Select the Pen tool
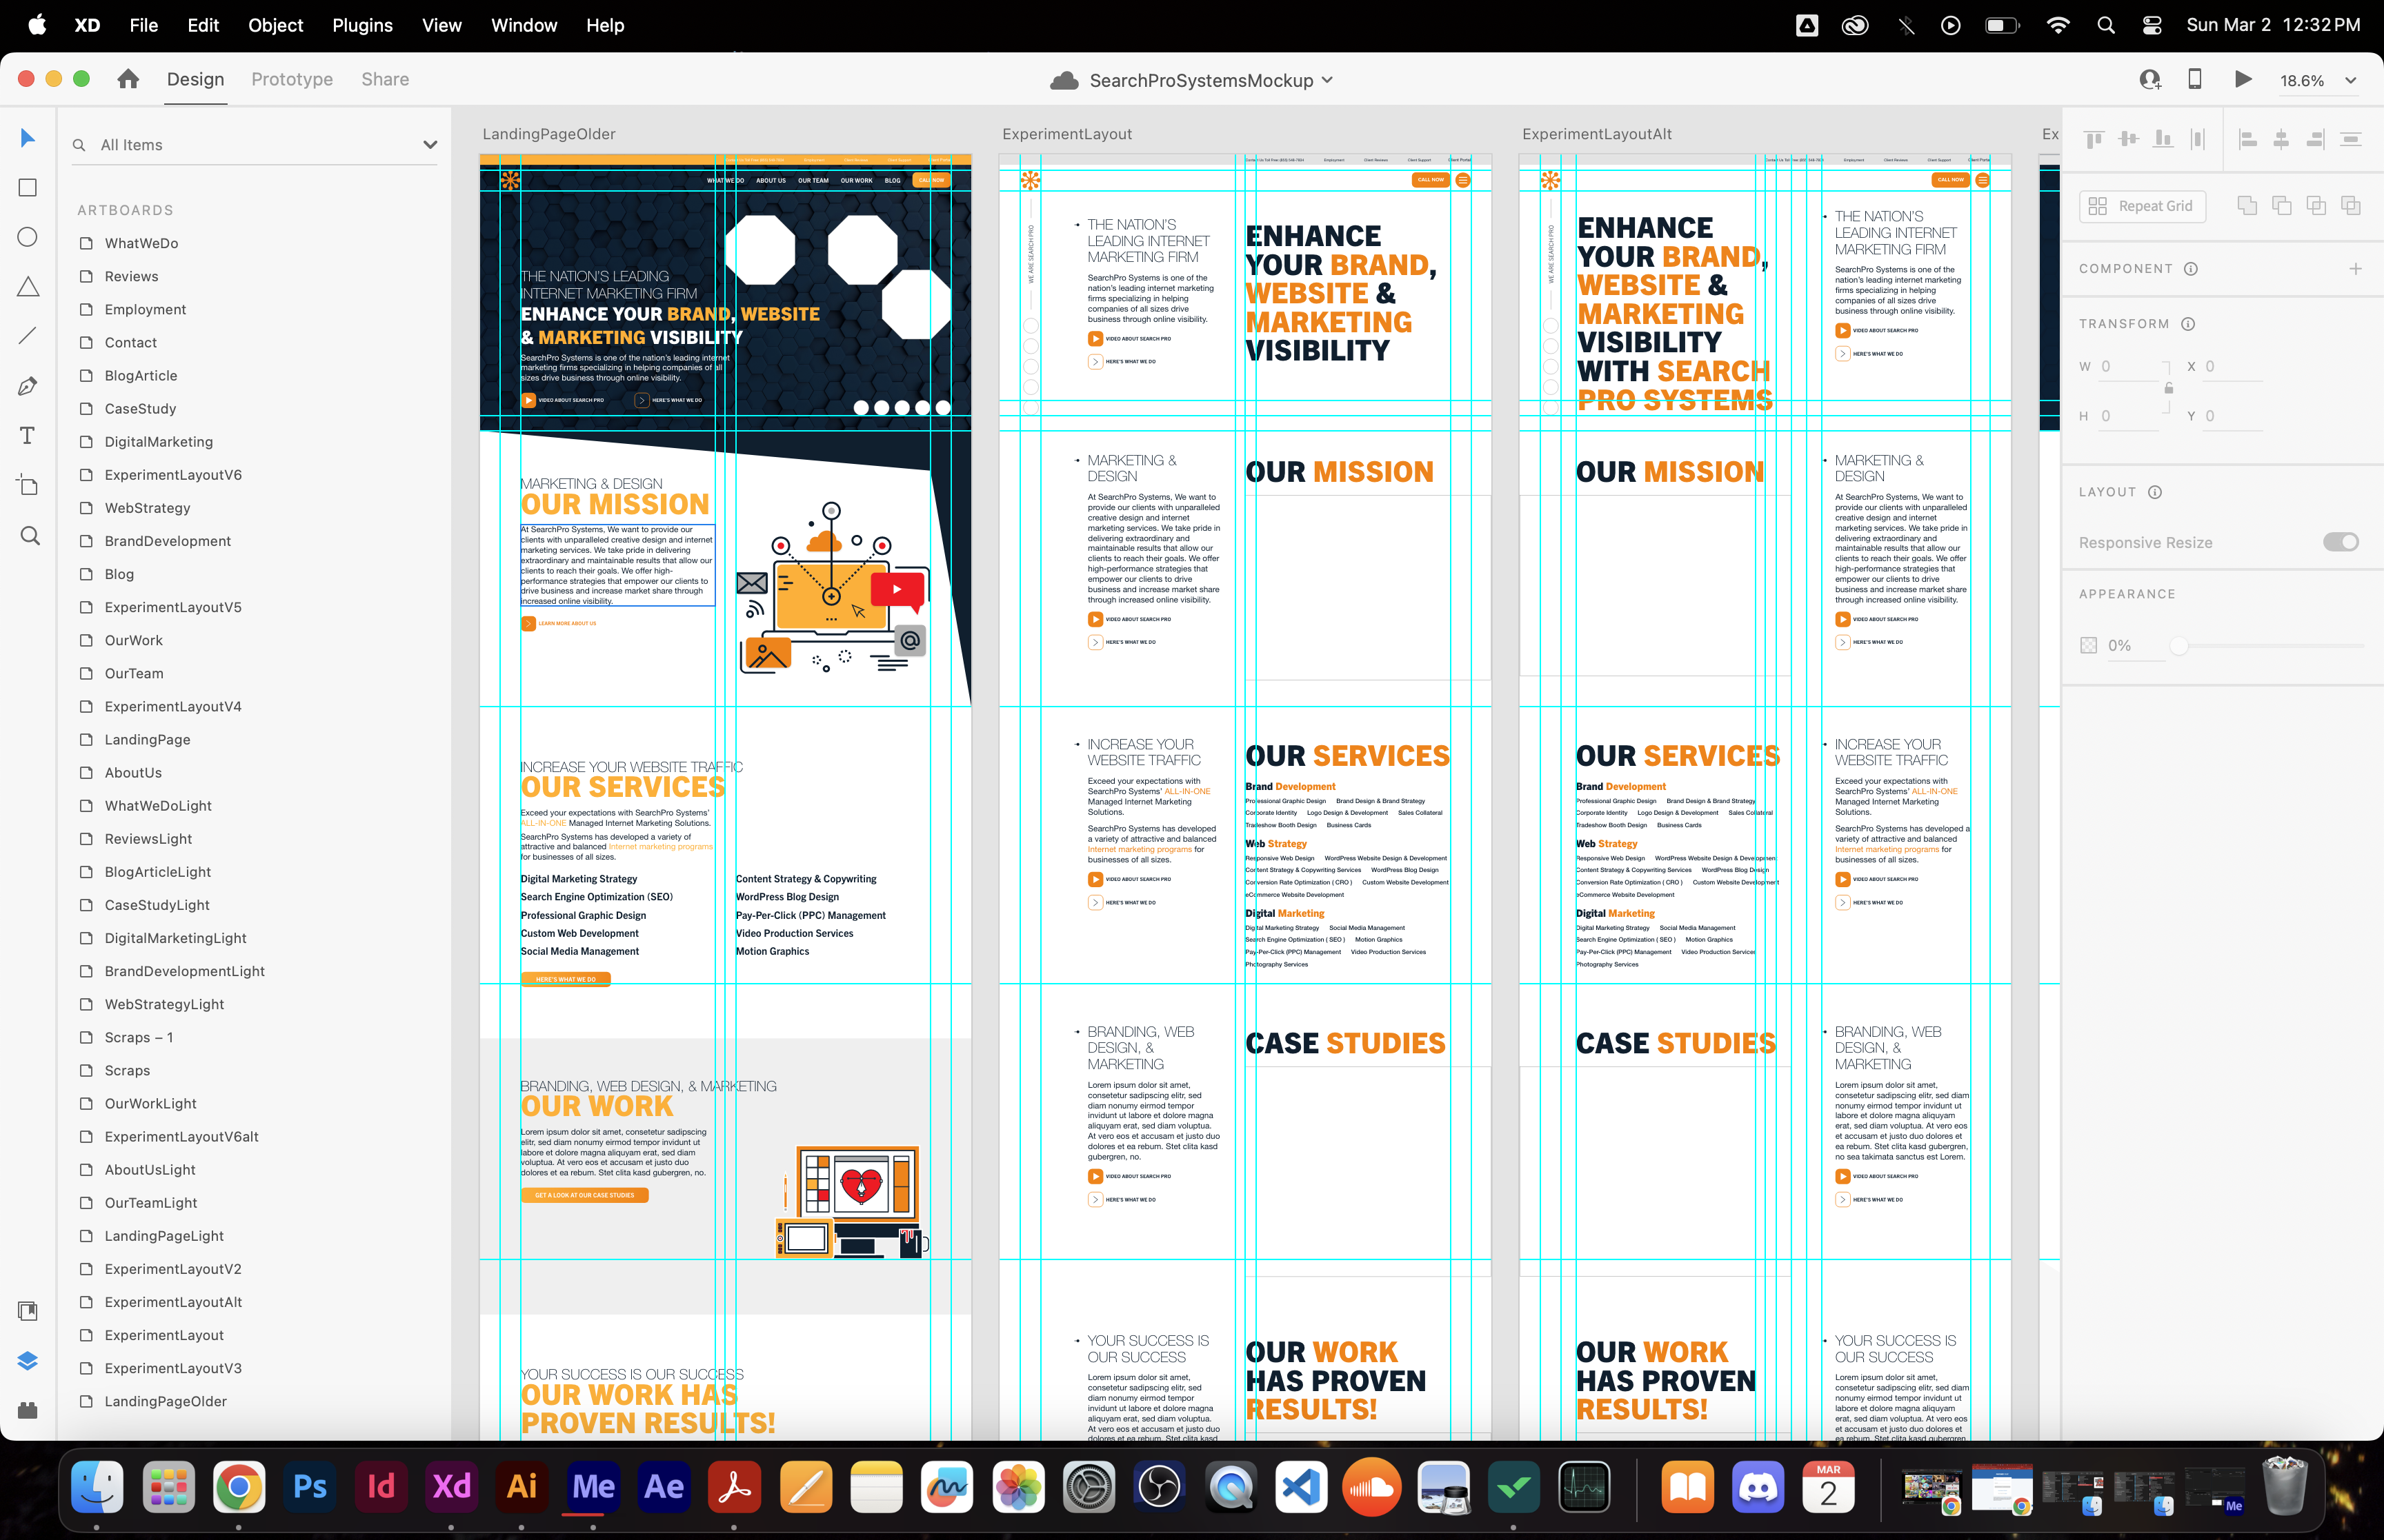The height and width of the screenshot is (1540, 2384). point(28,386)
